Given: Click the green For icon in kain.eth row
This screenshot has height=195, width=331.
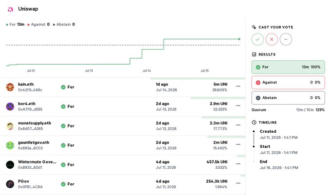Looking at the screenshot, I should click(63, 87).
